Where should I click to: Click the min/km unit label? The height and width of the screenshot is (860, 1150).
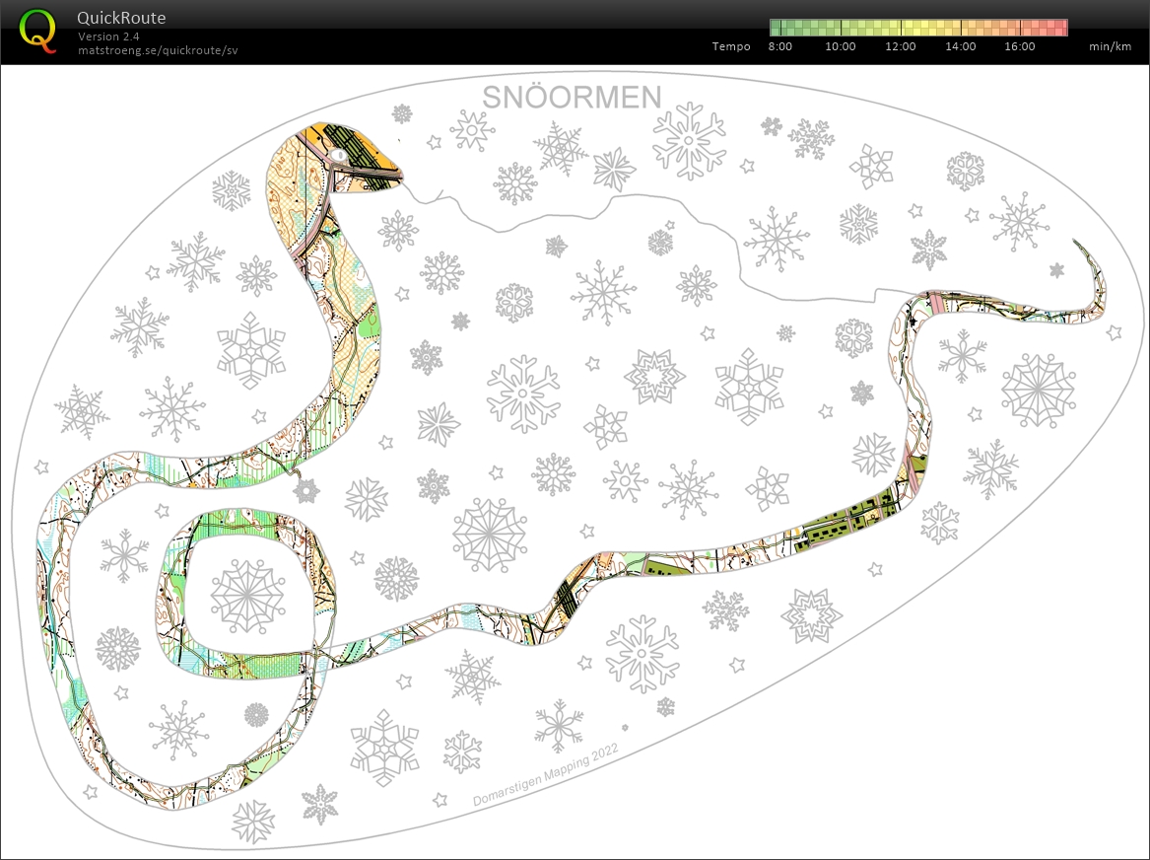coord(1111,46)
